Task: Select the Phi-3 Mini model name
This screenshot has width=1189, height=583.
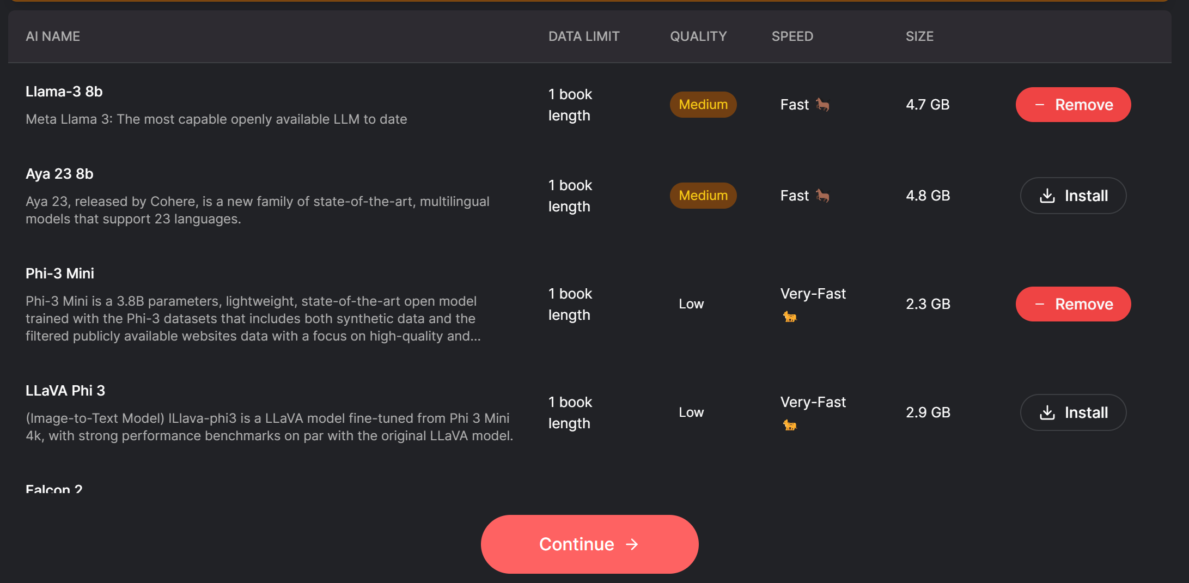Action: click(60, 274)
